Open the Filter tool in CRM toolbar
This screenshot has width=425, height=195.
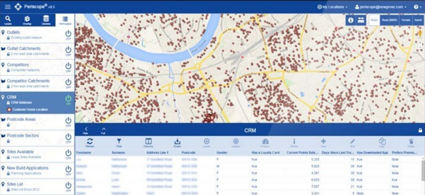[x=119, y=142]
